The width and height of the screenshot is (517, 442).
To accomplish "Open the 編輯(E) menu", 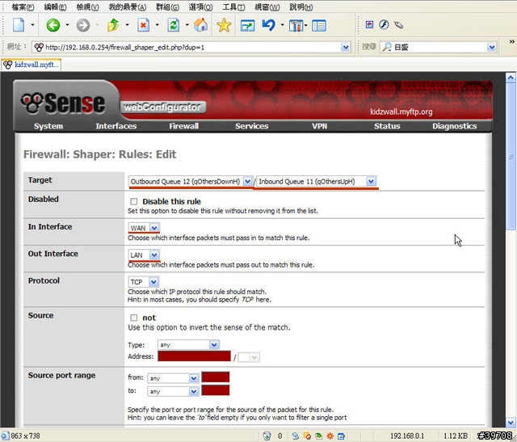I will pos(55,7).
